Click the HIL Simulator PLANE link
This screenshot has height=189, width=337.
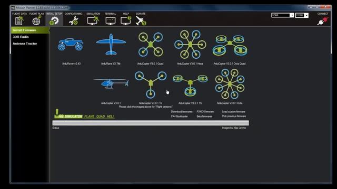pos(89,117)
